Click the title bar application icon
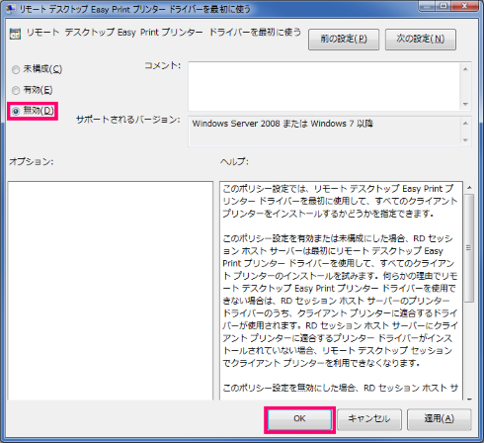Viewport: 484px width, 443px height. [x=10, y=9]
